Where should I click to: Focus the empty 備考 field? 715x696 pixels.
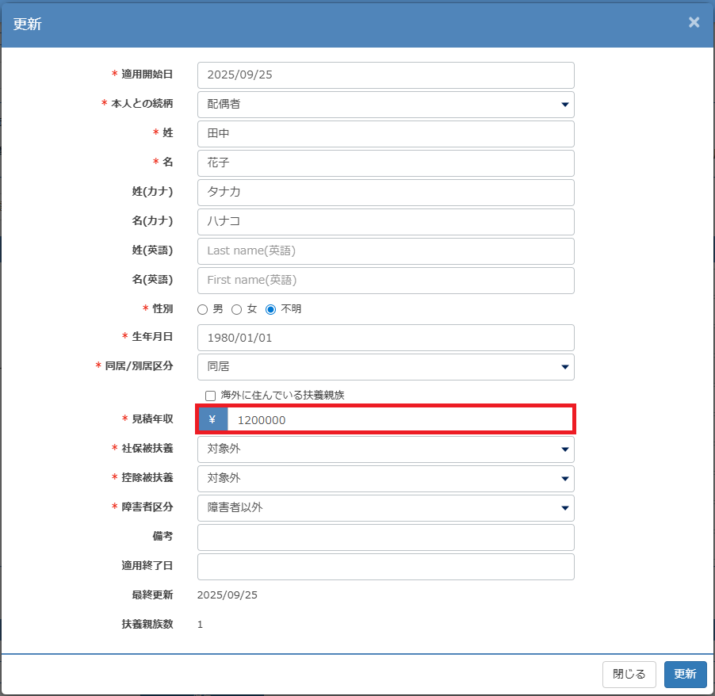tap(385, 537)
